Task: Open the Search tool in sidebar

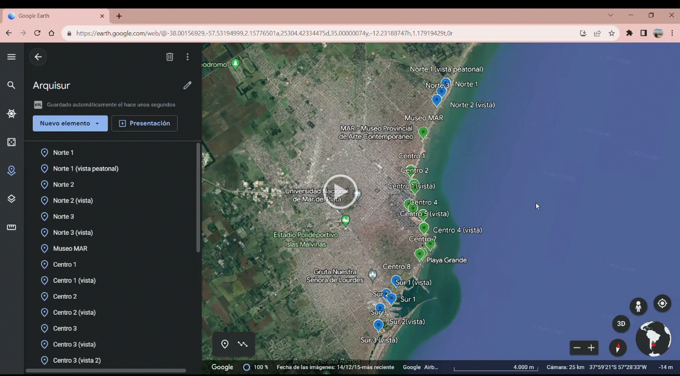Action: [11, 85]
